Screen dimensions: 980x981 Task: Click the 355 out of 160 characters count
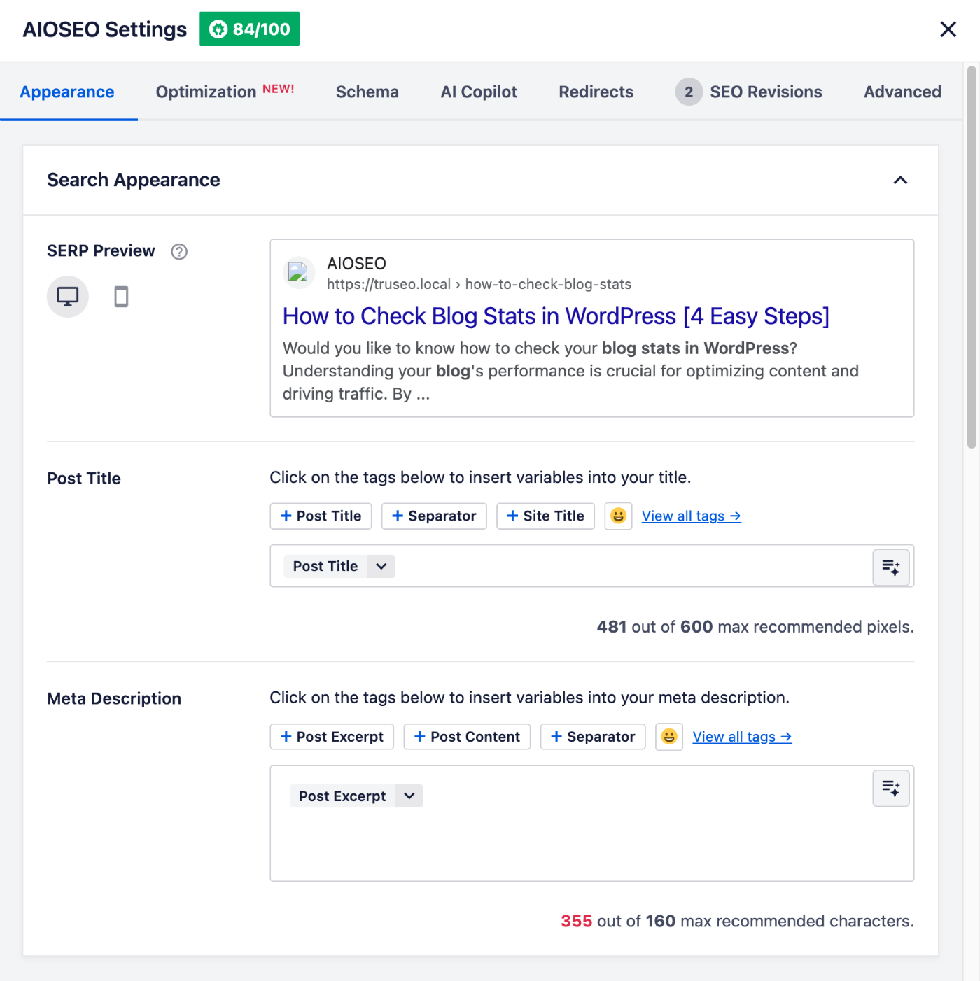pos(737,922)
